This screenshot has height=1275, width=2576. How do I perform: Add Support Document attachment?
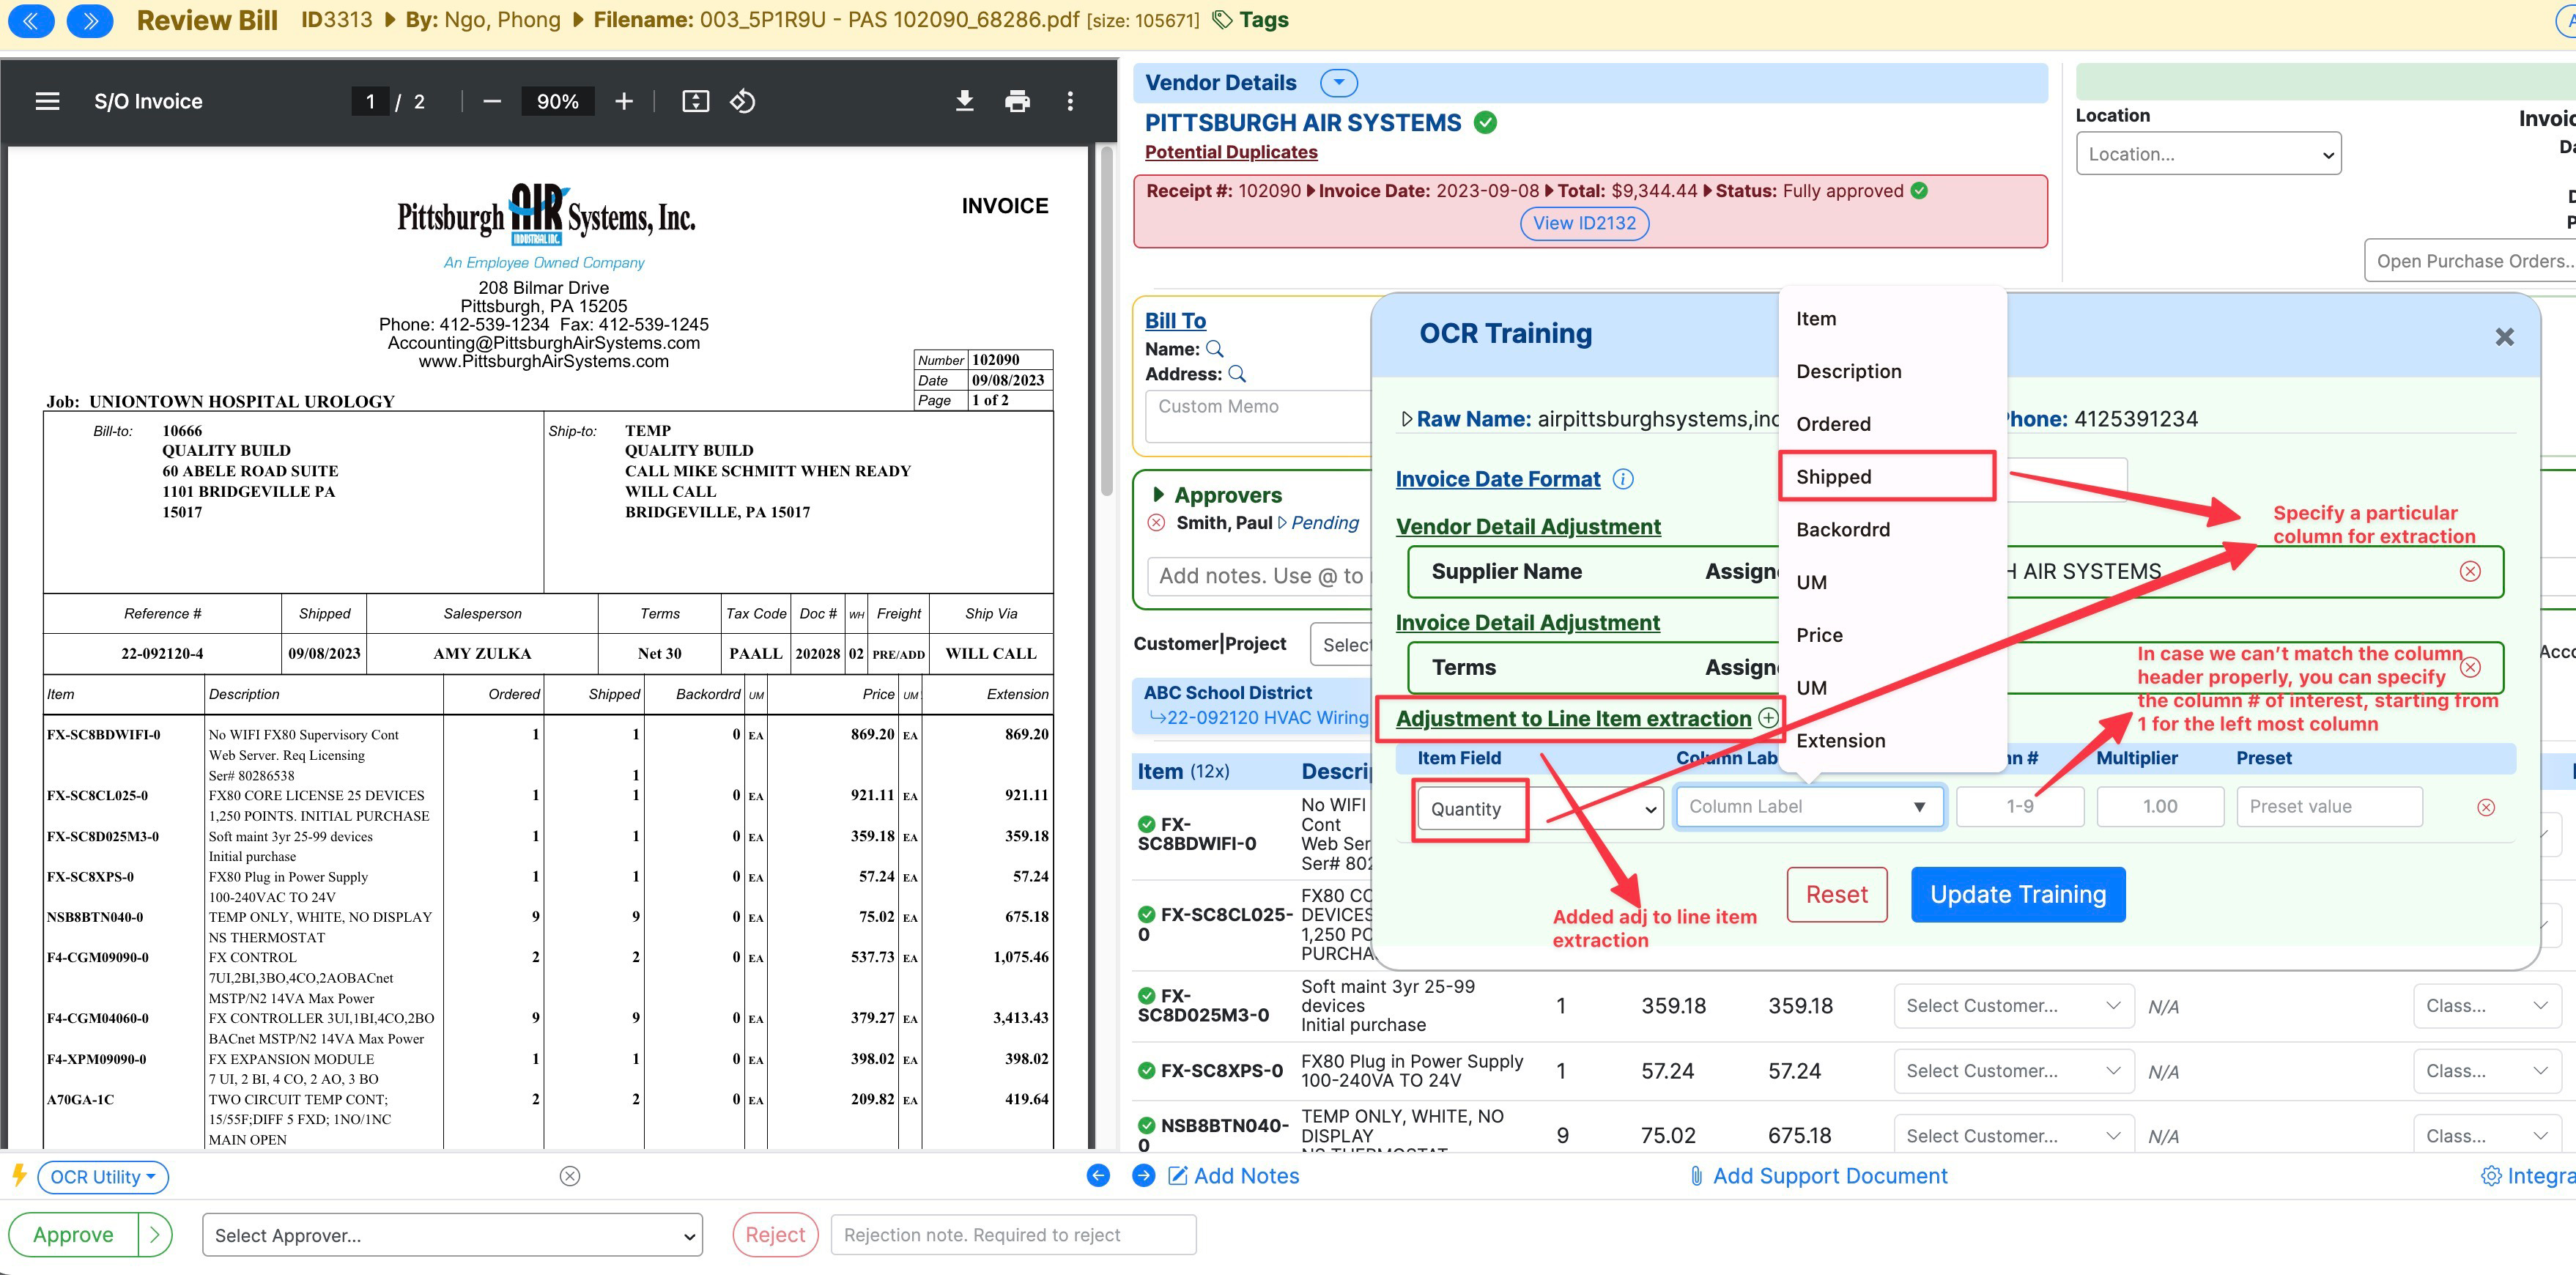pos(1818,1176)
